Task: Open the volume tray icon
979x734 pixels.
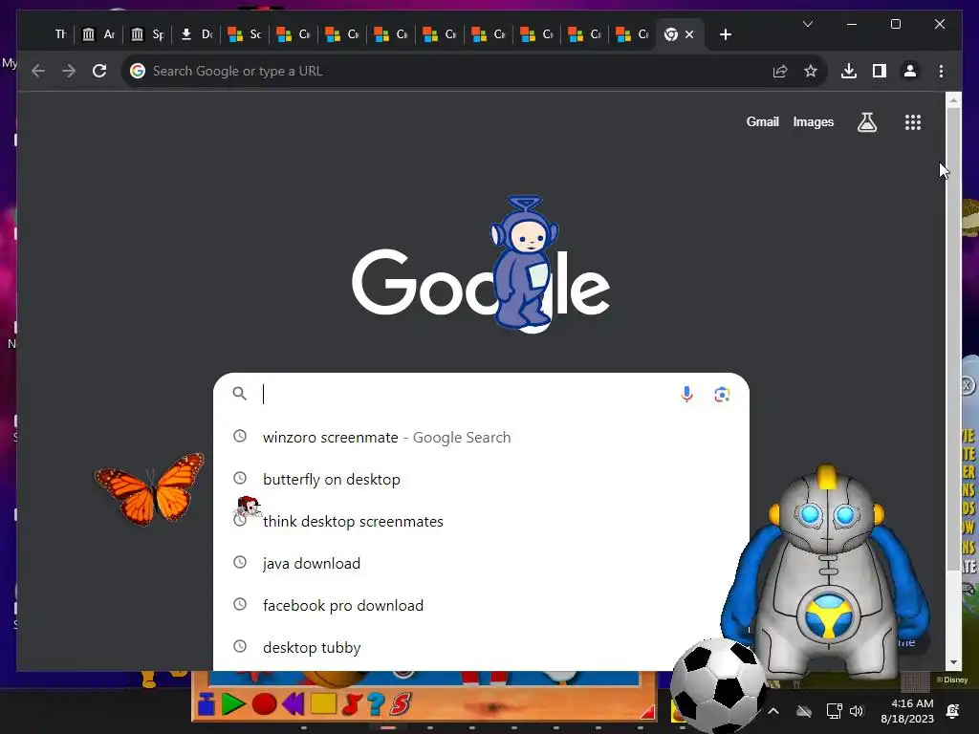Action: (x=857, y=711)
